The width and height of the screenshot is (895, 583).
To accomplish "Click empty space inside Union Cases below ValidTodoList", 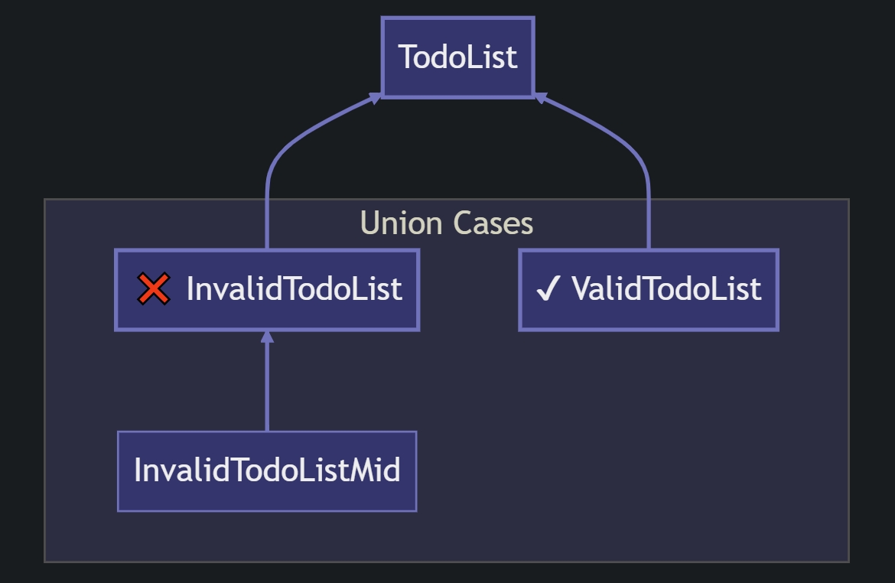I will tap(649, 444).
